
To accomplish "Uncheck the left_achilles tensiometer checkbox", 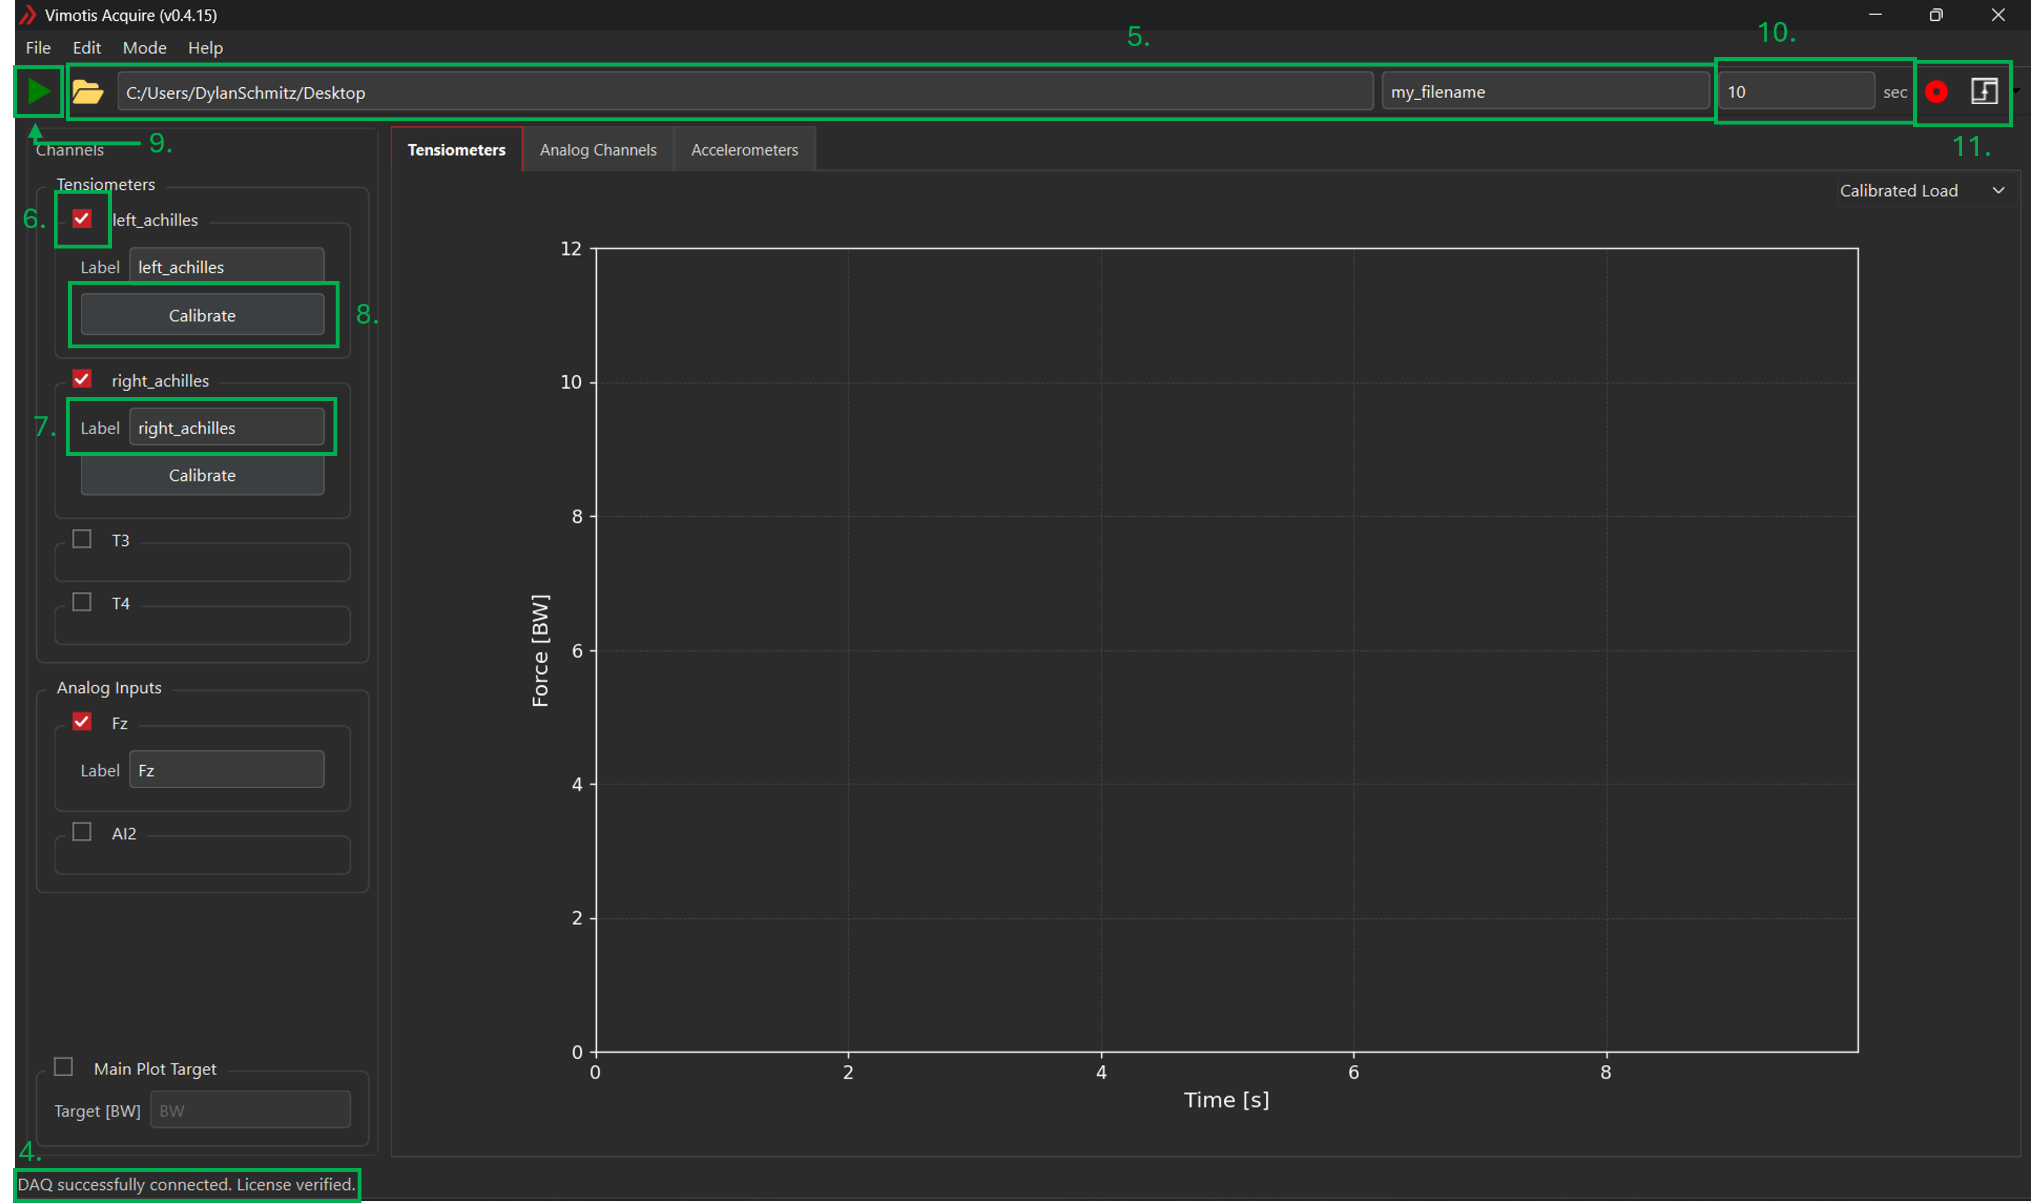I will (x=82, y=219).
